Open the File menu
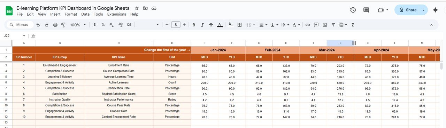 20,14
